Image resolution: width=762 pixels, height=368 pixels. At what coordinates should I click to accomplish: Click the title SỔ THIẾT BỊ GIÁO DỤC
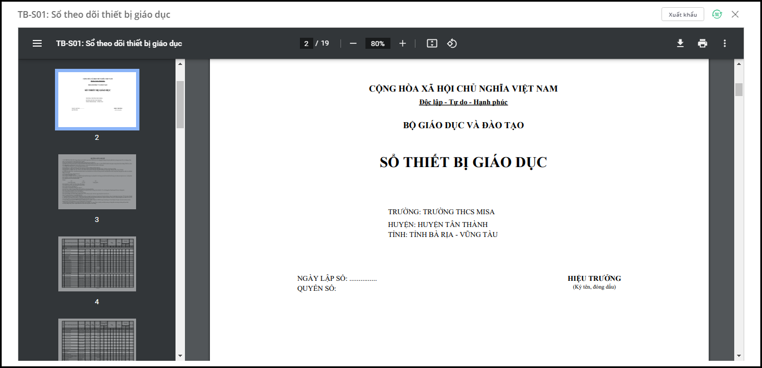pos(463,162)
